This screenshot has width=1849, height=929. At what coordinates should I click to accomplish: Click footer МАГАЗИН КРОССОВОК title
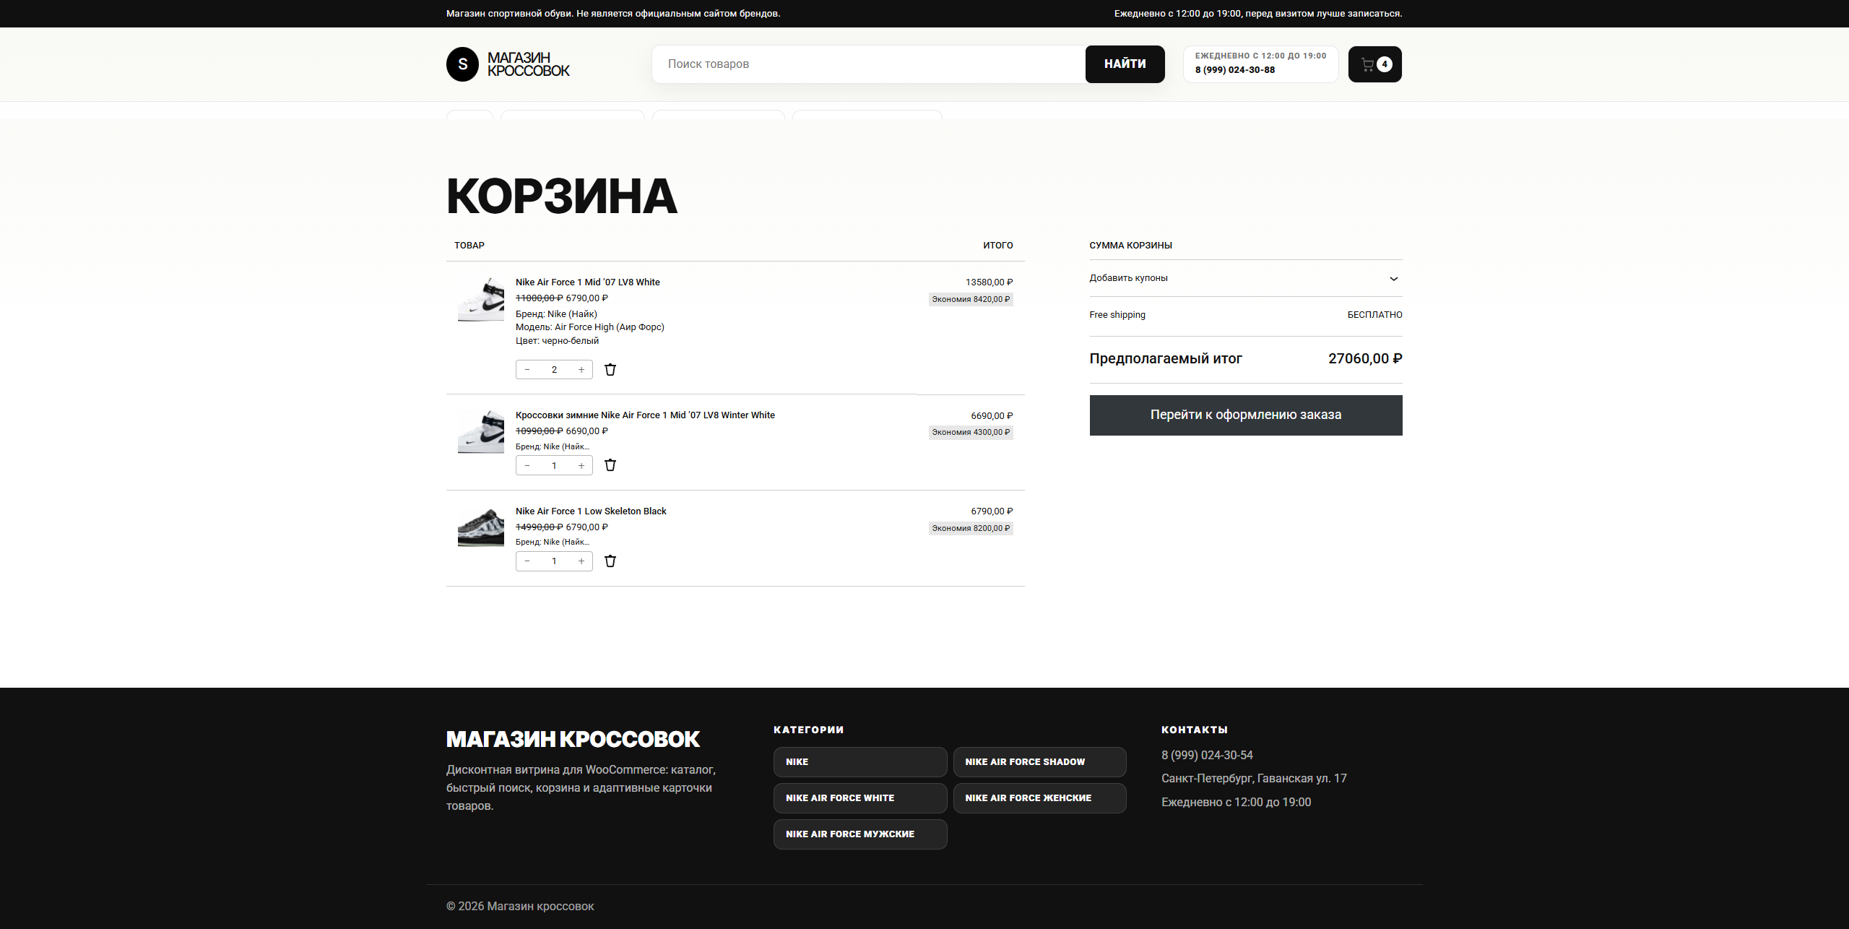[x=573, y=739]
